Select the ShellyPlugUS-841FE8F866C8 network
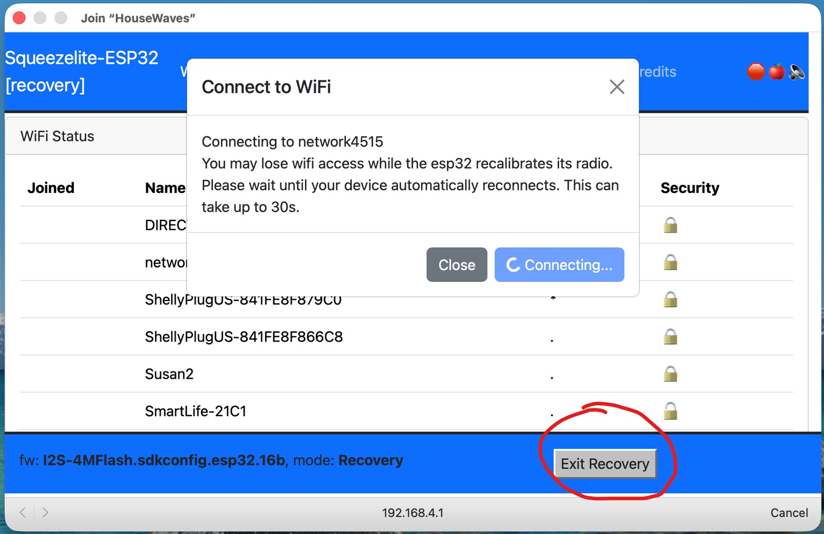 [406, 336]
